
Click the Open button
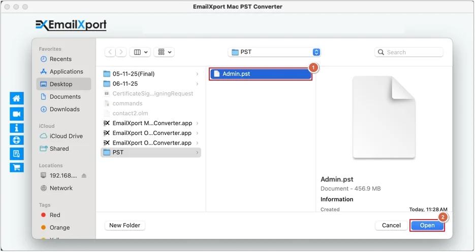click(x=427, y=225)
